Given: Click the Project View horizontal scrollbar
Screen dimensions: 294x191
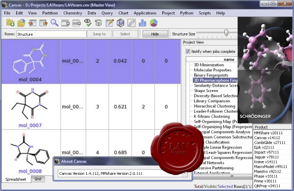Looking at the screenshot, I should tap(223, 176).
